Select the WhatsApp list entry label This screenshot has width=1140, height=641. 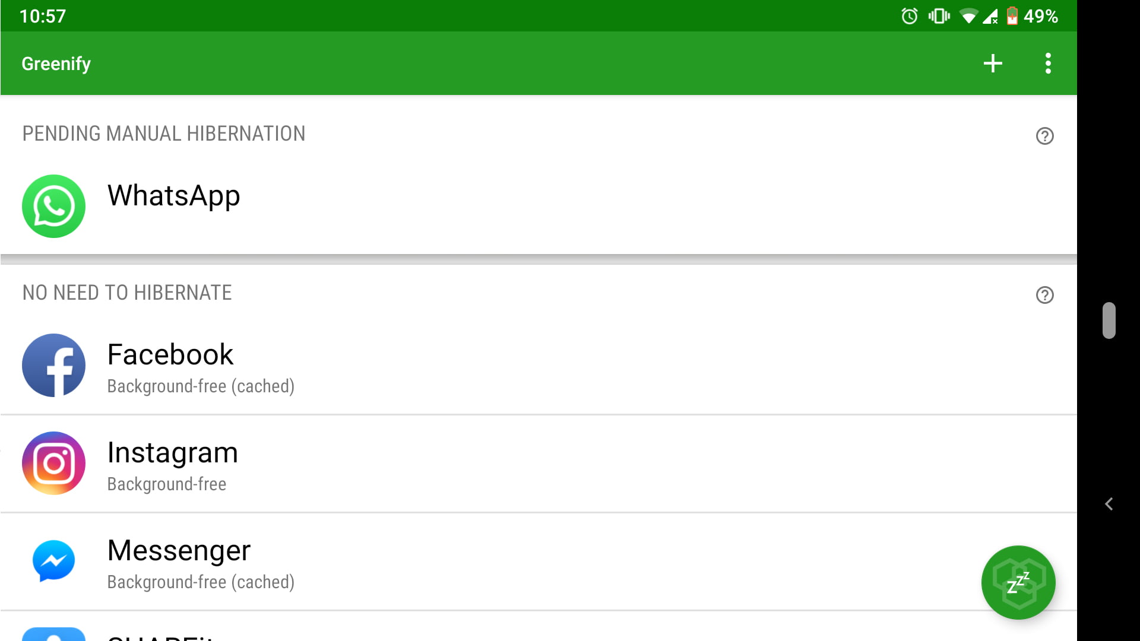tap(173, 196)
